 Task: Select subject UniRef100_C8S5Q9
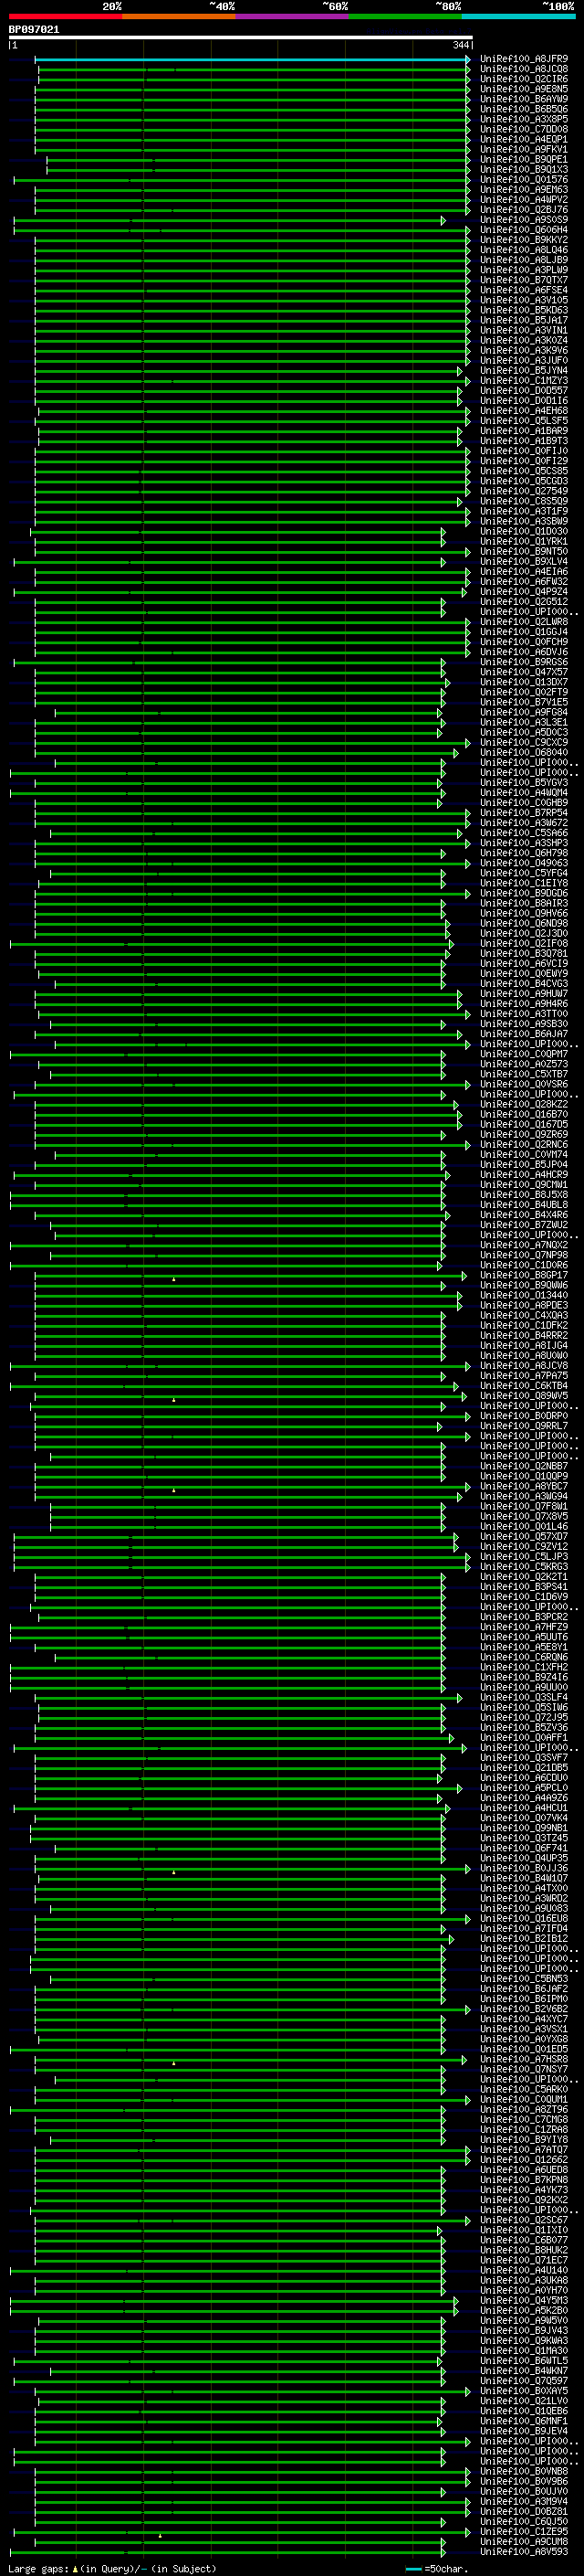point(524,501)
